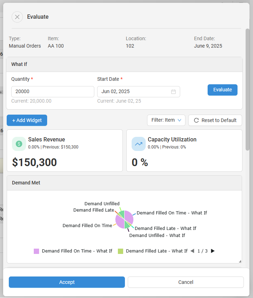Click the Sales Revenue dollar icon
Screen dimensions: 253x298
point(19,144)
